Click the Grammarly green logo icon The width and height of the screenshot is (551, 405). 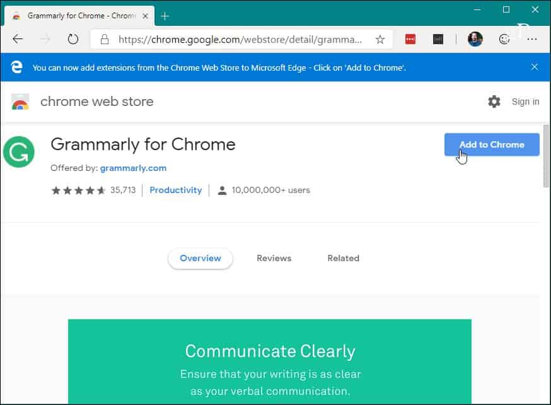click(19, 152)
